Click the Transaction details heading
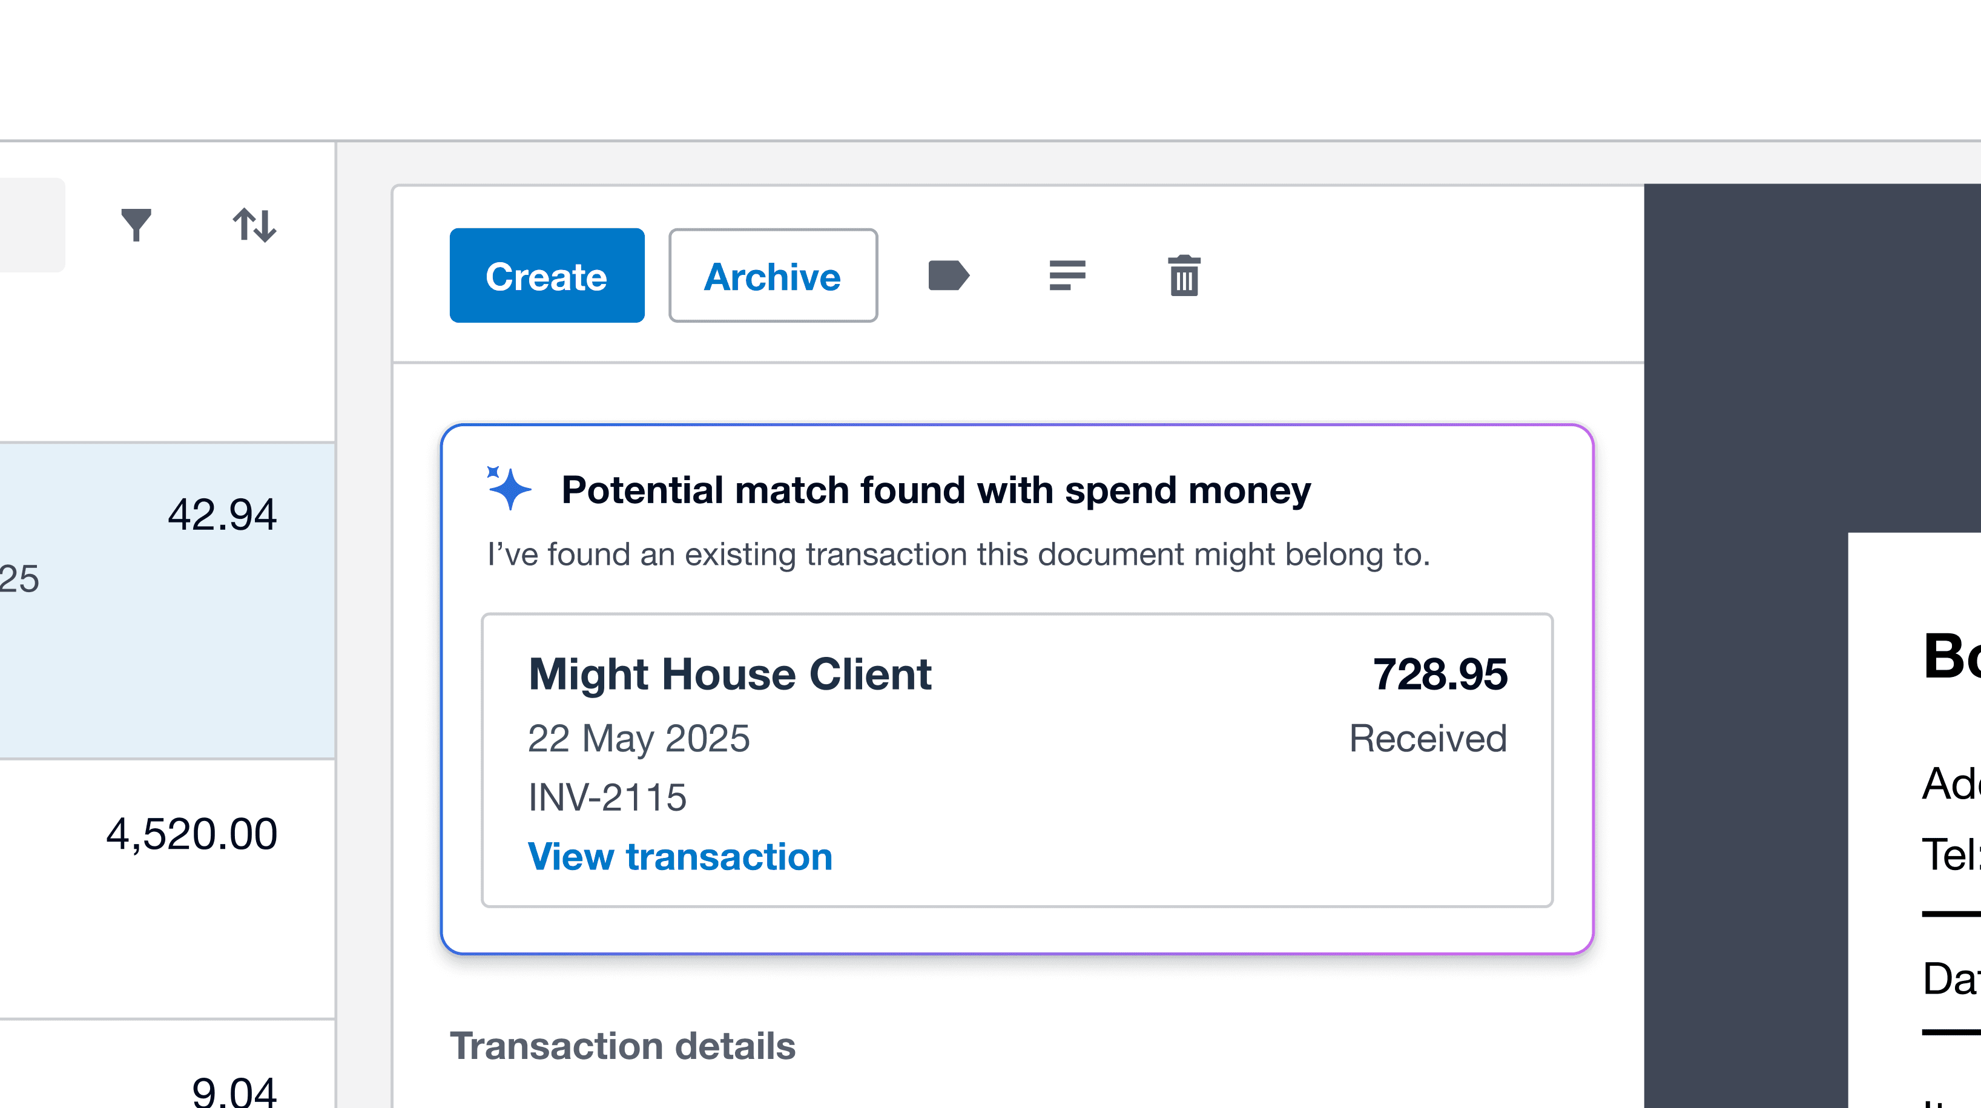 tap(622, 1046)
